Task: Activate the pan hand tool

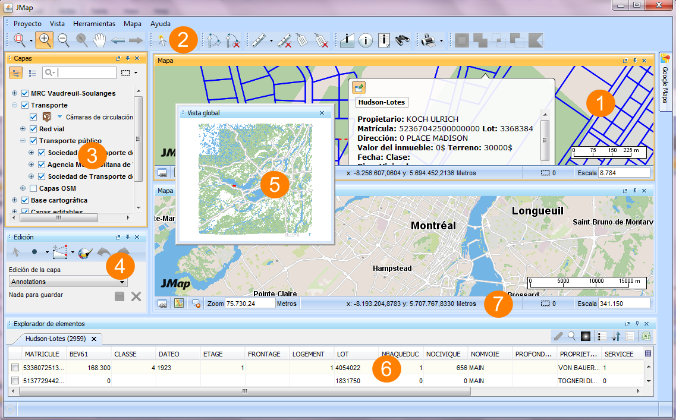Action: 100,40
